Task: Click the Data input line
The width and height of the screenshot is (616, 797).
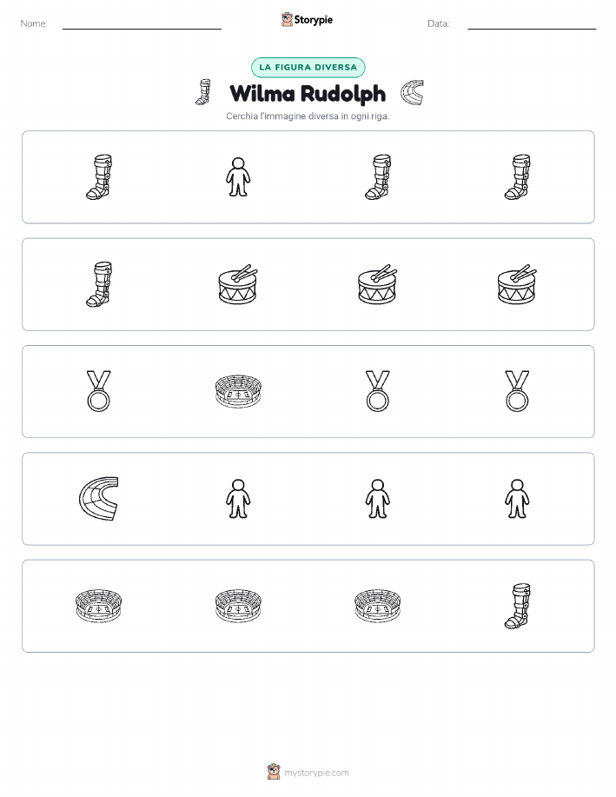Action: pyautogui.click(x=532, y=24)
